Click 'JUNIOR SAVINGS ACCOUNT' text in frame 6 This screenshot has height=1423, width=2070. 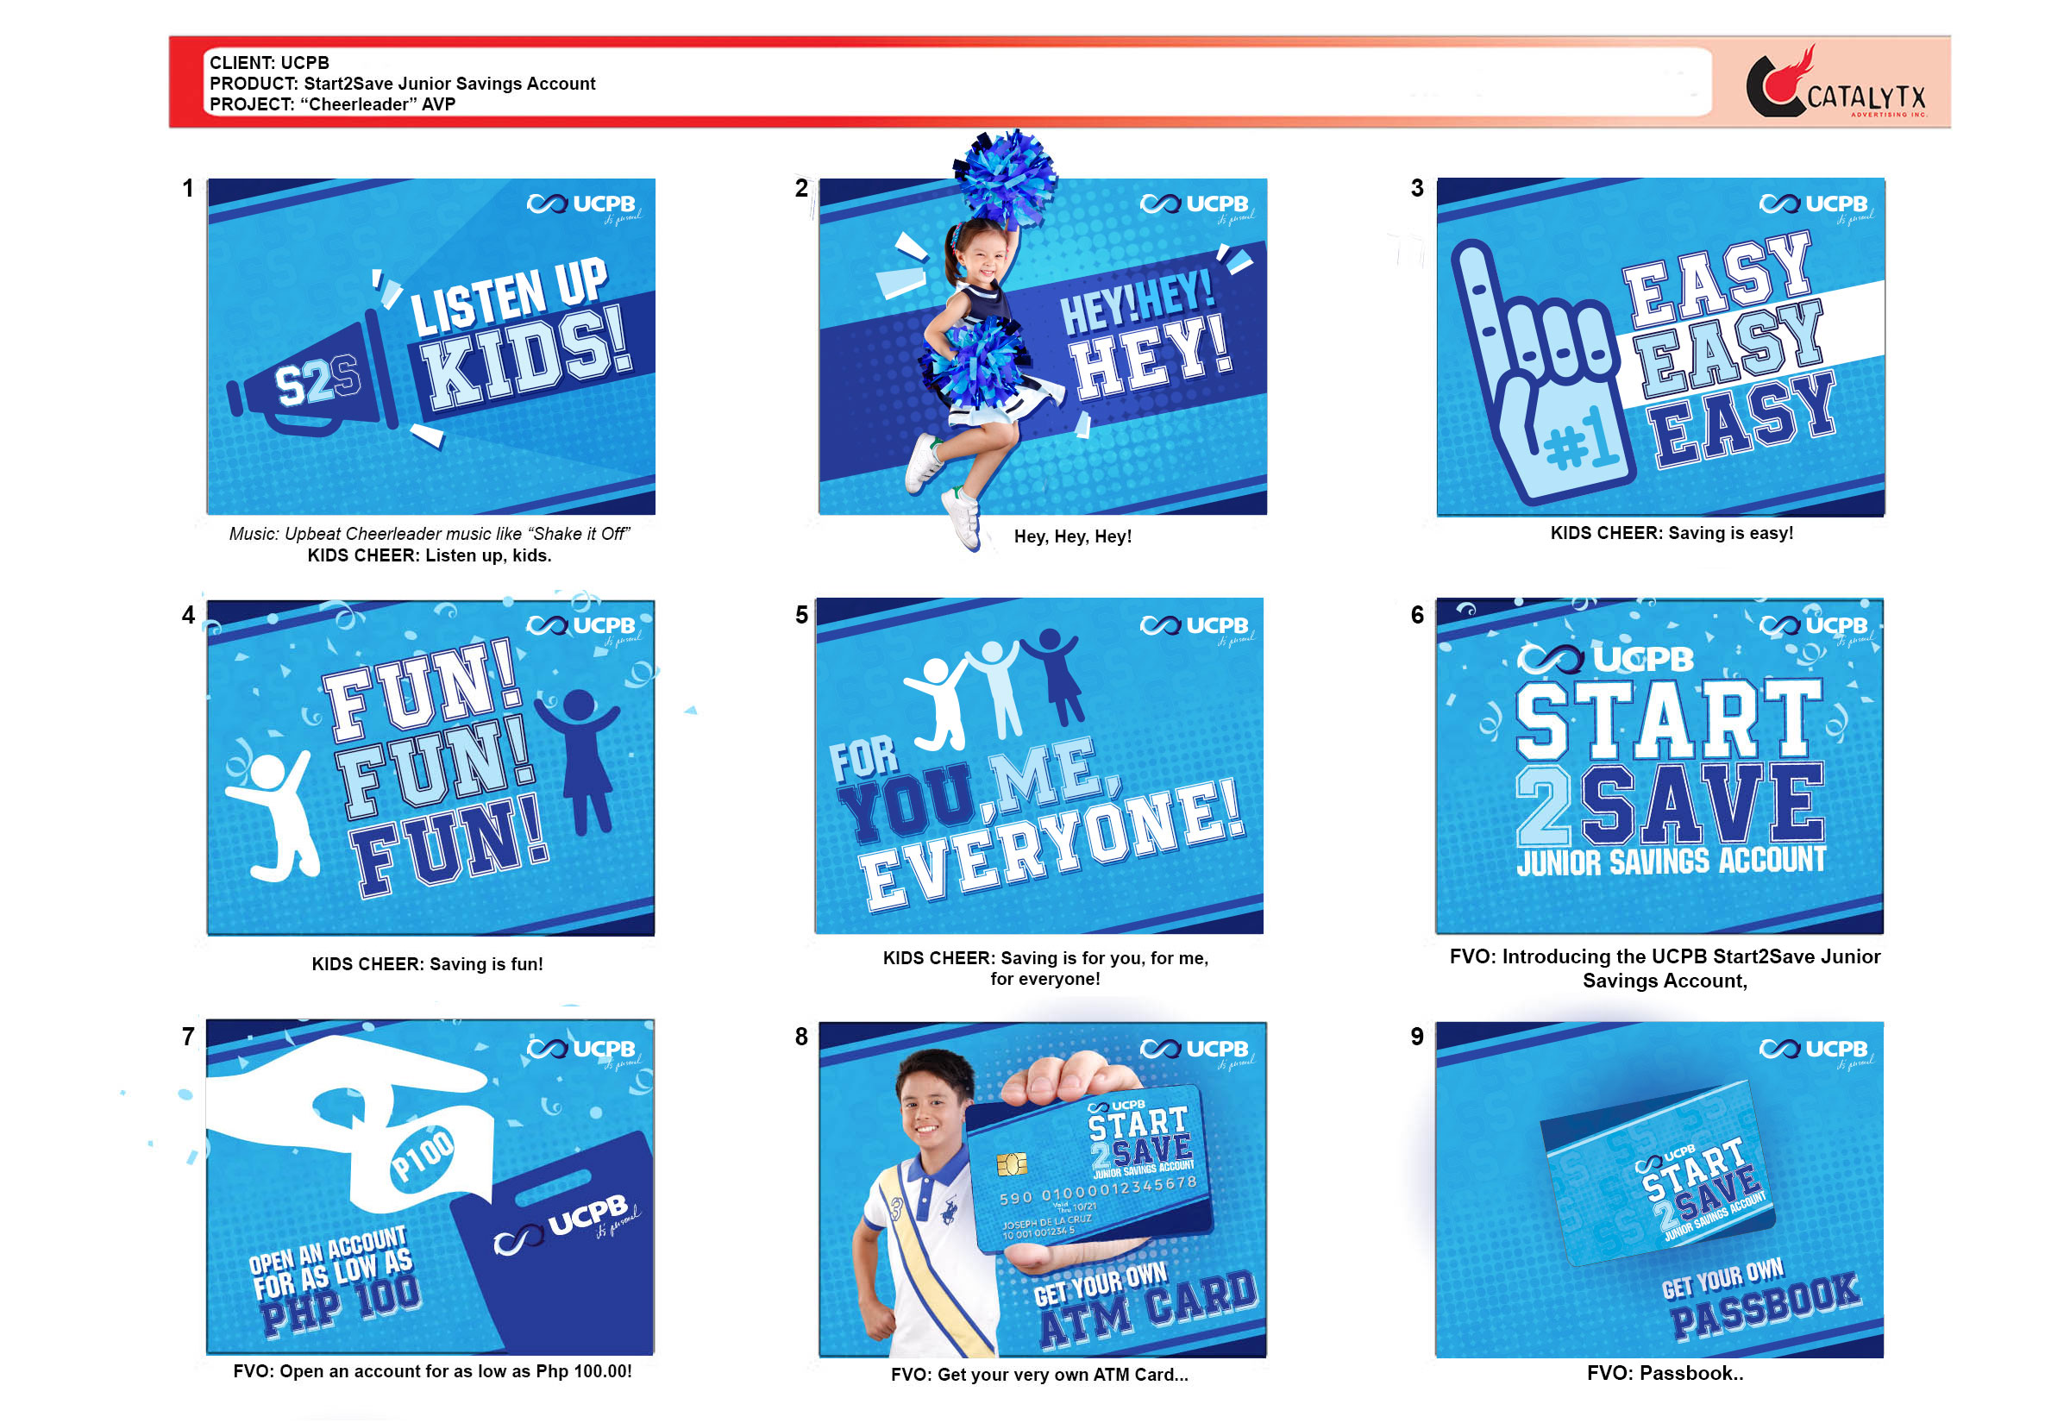pyautogui.click(x=1672, y=861)
